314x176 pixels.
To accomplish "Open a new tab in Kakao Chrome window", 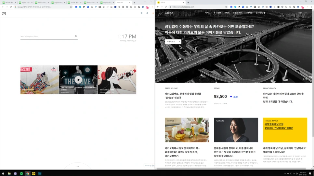I will tap(188, 3).
